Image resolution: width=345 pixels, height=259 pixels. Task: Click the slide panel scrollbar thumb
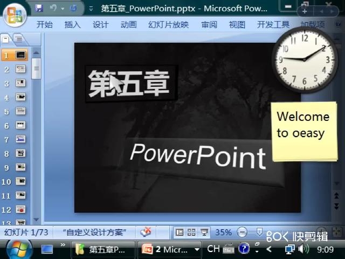coord(36,69)
